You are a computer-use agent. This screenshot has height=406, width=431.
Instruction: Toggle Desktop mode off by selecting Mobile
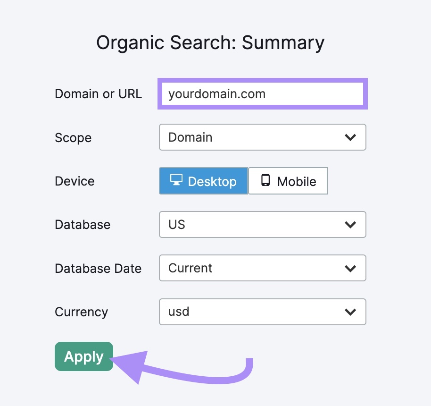(x=288, y=181)
